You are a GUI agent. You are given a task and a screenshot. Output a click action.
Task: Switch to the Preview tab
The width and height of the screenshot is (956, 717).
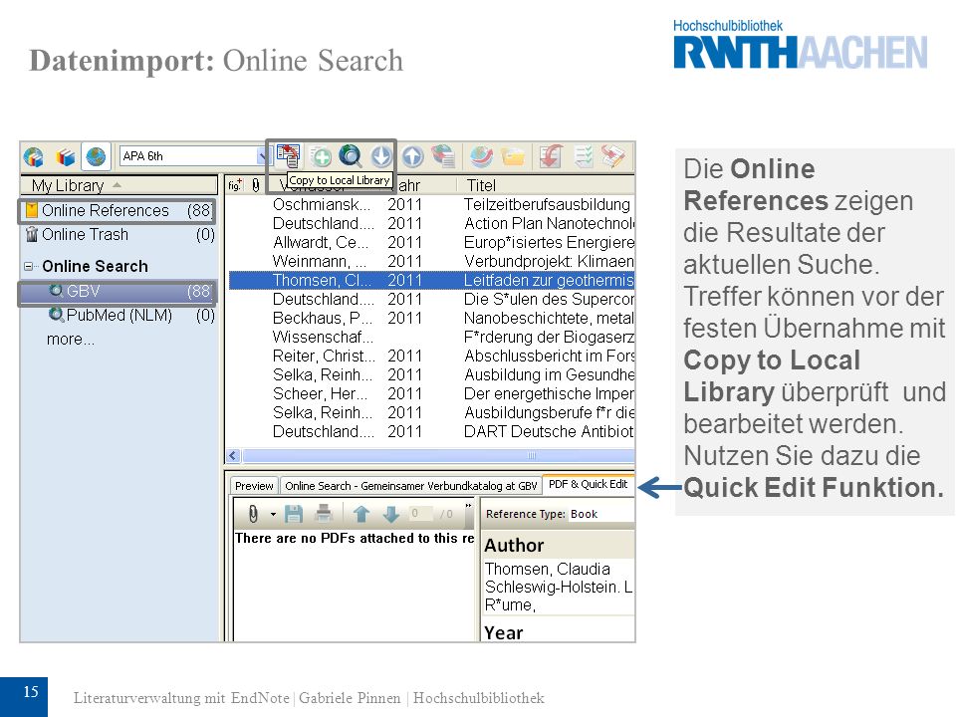[254, 486]
